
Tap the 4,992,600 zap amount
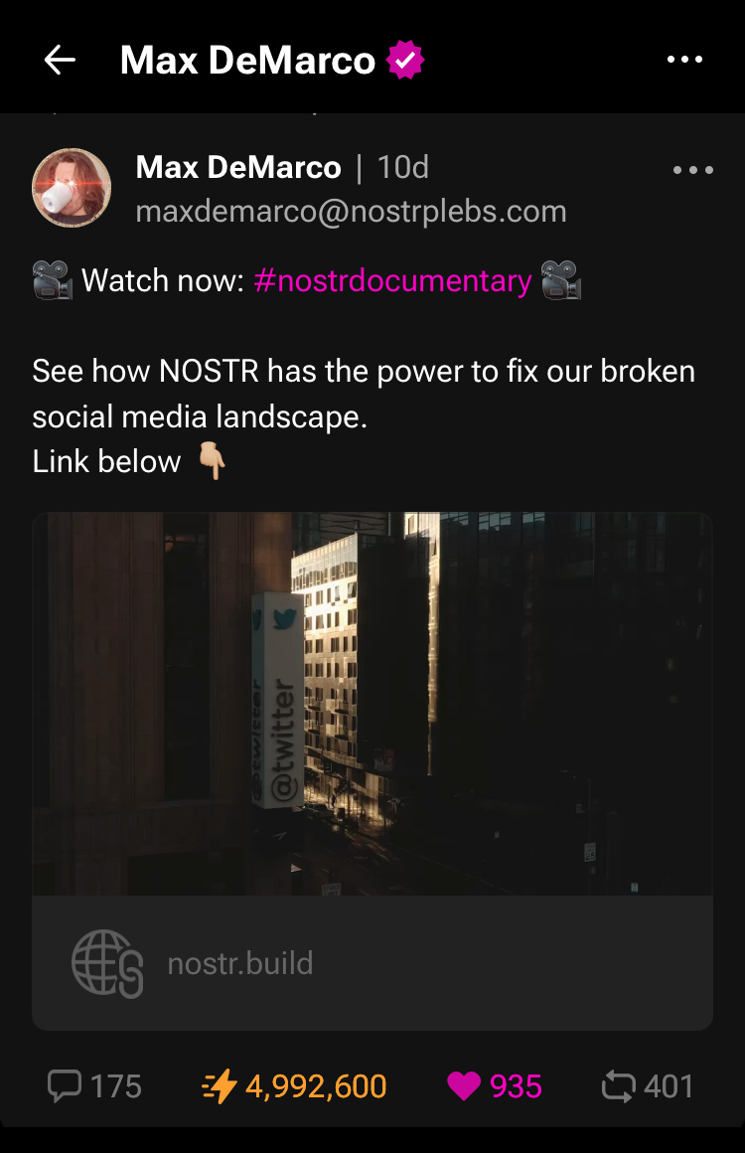click(x=316, y=1086)
